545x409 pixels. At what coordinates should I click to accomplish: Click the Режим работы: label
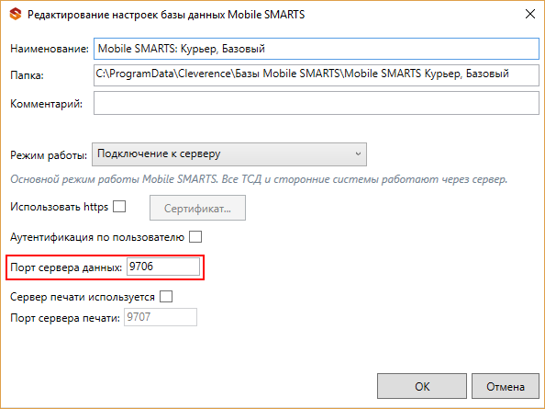[49, 155]
